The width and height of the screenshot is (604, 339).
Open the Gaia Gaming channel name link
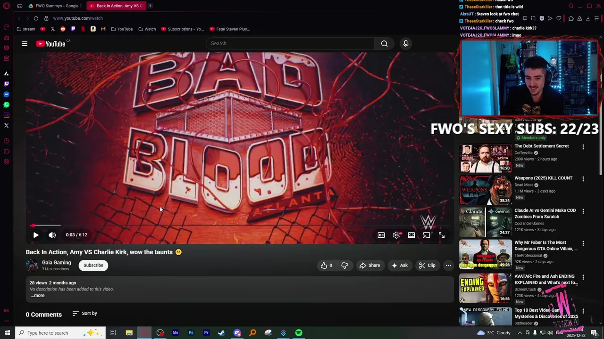(57, 263)
